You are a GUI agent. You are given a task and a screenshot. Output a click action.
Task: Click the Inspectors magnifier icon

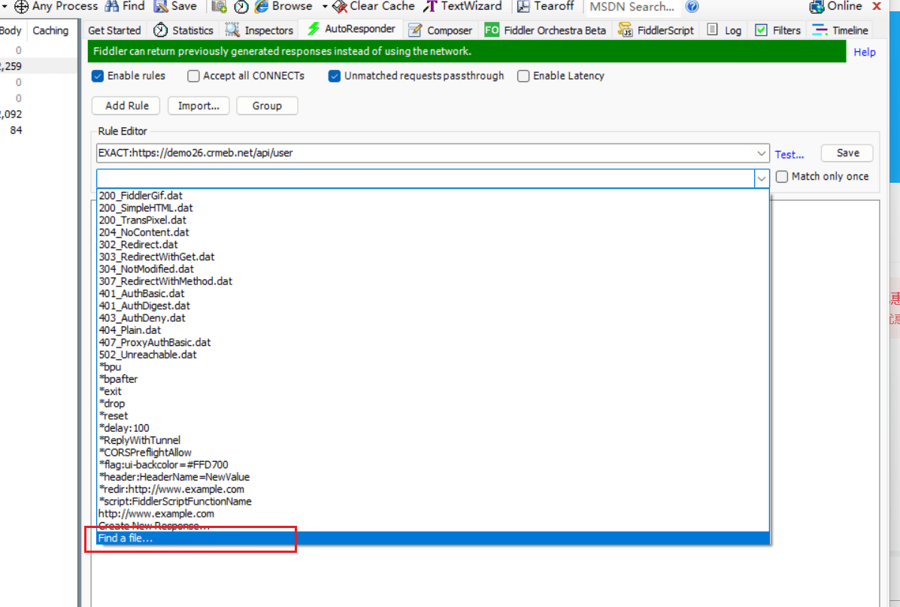coord(232,30)
